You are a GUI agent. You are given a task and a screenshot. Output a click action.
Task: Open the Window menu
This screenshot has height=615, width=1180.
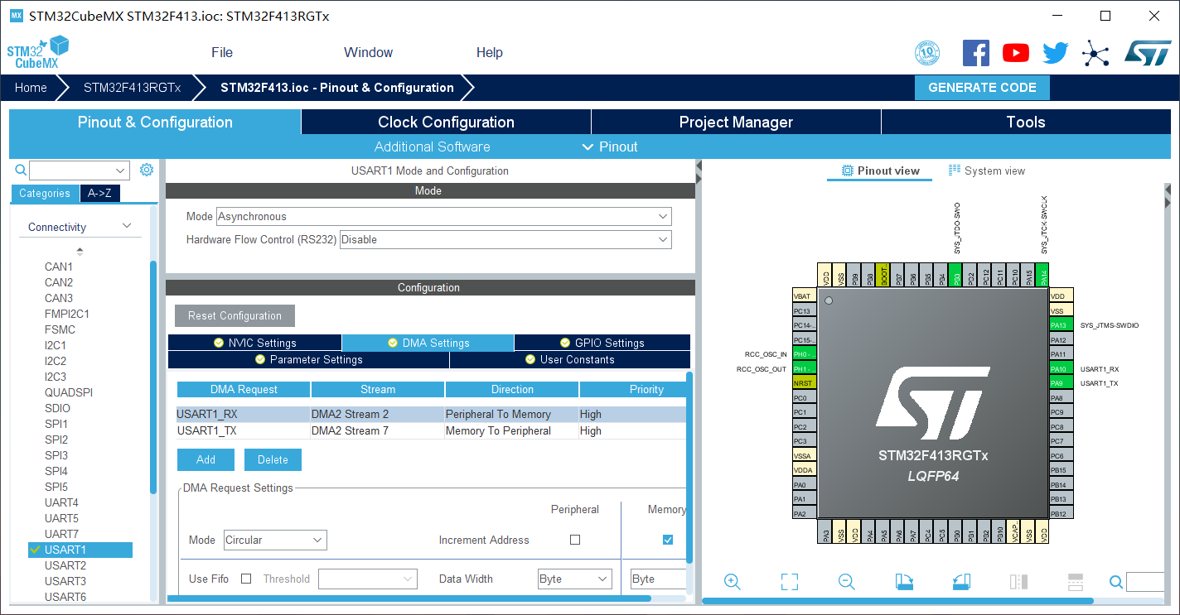368,52
